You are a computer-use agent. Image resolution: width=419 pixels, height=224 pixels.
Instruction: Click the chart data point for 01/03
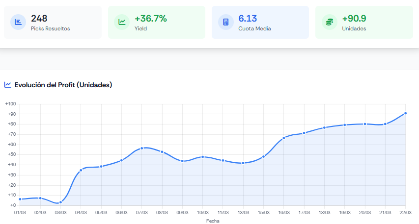pyautogui.click(x=20, y=199)
